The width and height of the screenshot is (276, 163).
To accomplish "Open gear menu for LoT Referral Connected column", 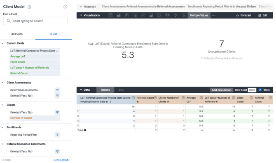I will (x=133, y=98).
